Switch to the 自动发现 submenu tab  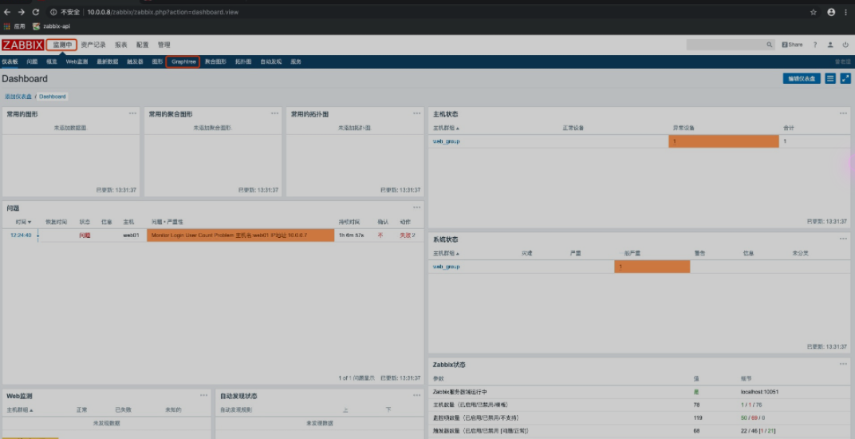tap(271, 61)
